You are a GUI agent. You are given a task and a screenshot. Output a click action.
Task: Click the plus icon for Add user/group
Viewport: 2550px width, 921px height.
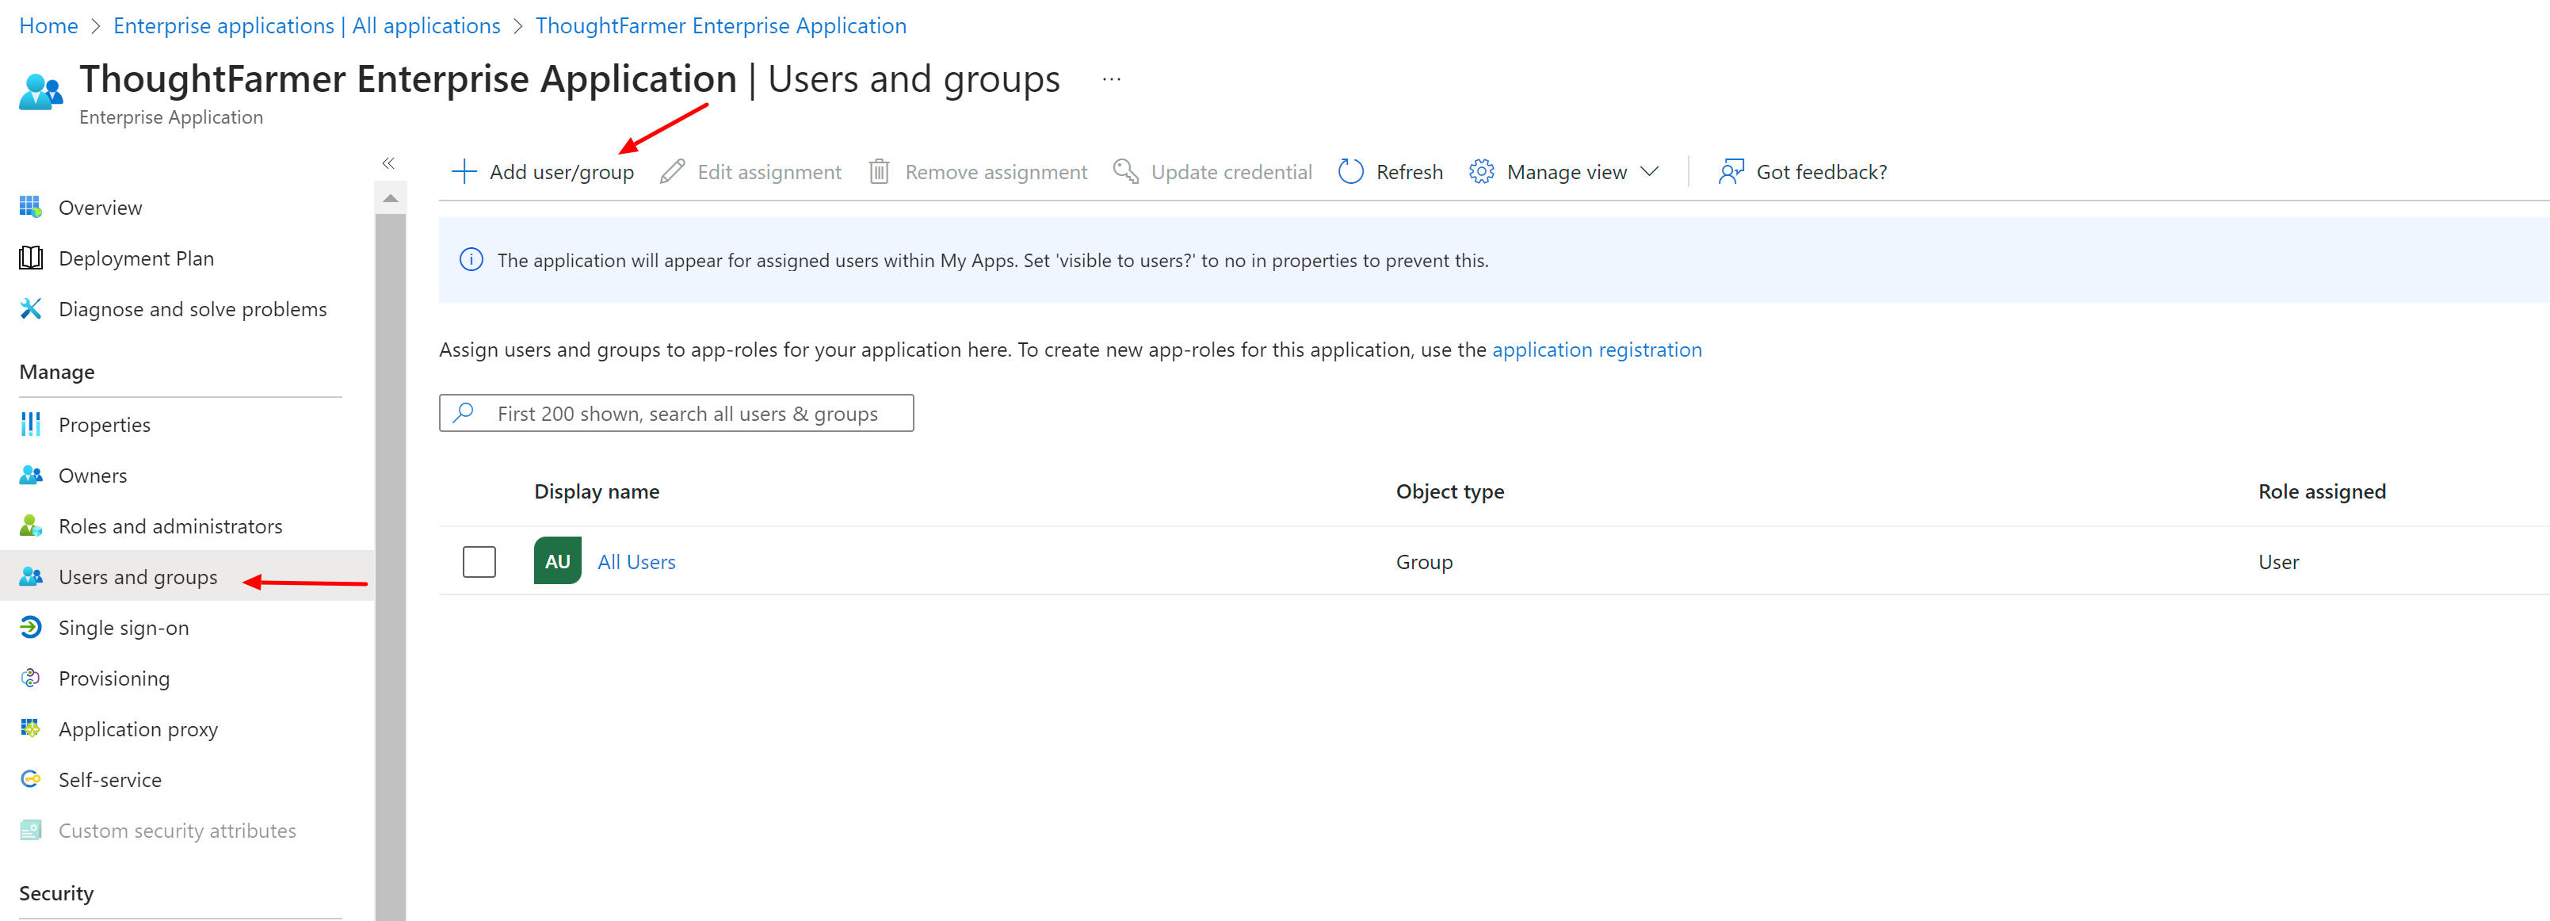click(x=464, y=171)
